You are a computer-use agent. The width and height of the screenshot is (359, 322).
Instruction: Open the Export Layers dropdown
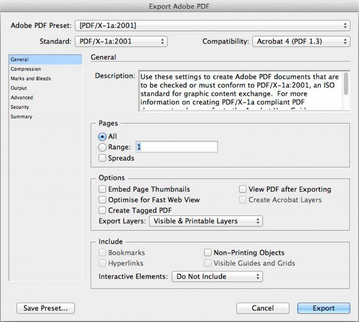click(206, 221)
